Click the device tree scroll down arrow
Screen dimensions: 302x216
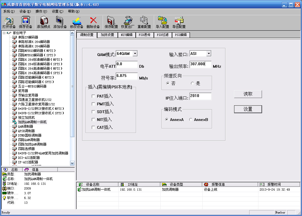click(72, 163)
